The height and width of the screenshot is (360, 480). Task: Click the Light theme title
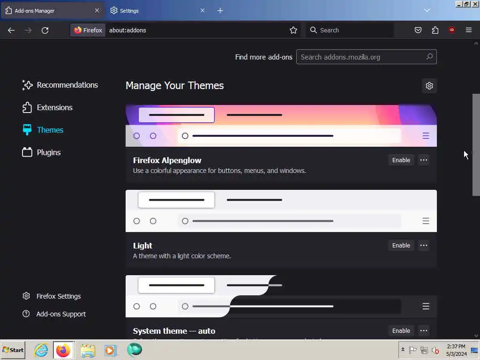click(142, 246)
